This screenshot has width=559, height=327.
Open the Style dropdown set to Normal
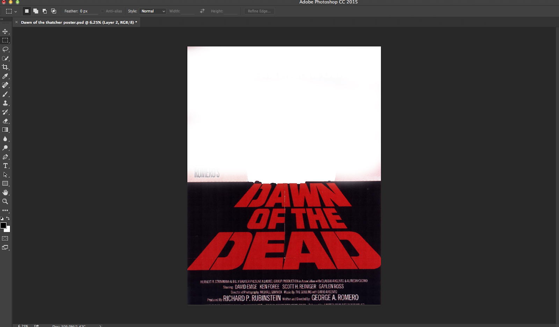click(x=153, y=11)
